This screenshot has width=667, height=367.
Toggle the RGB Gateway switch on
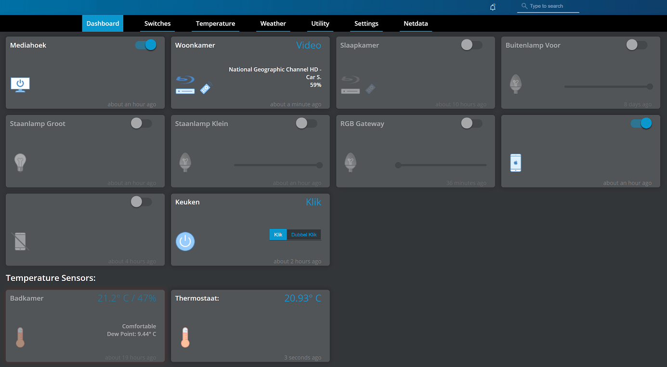coord(471,123)
